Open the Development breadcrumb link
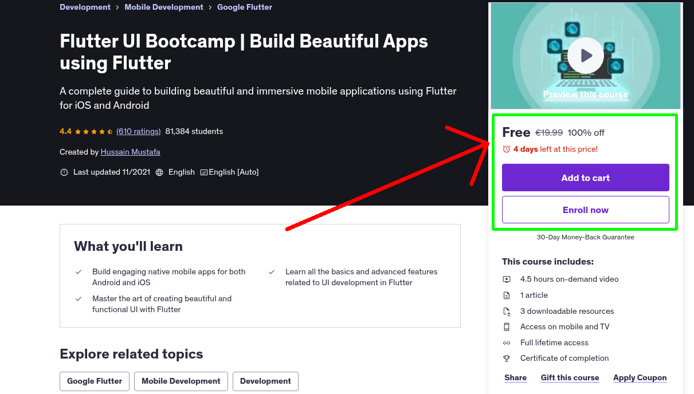This screenshot has width=694, height=394. [x=85, y=7]
